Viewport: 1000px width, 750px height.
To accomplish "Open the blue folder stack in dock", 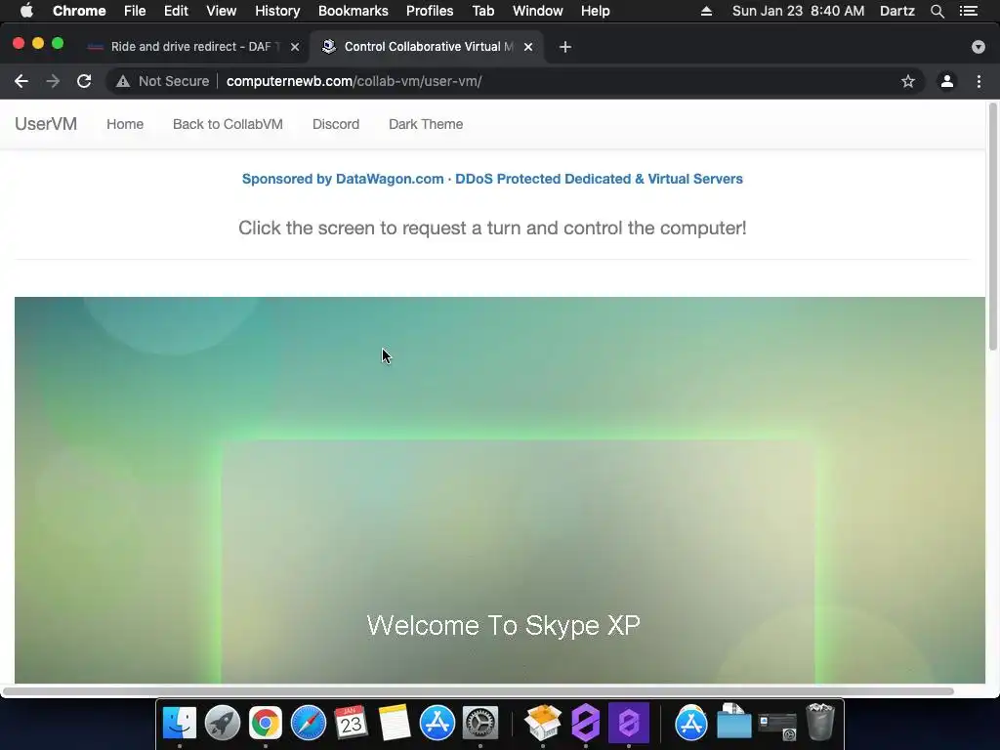I will [734, 722].
